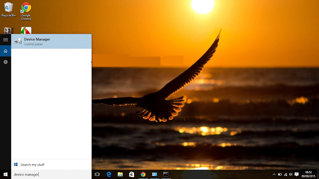319x179 pixels.
Task: Open Task View on the taskbar
Action: (x=97, y=175)
